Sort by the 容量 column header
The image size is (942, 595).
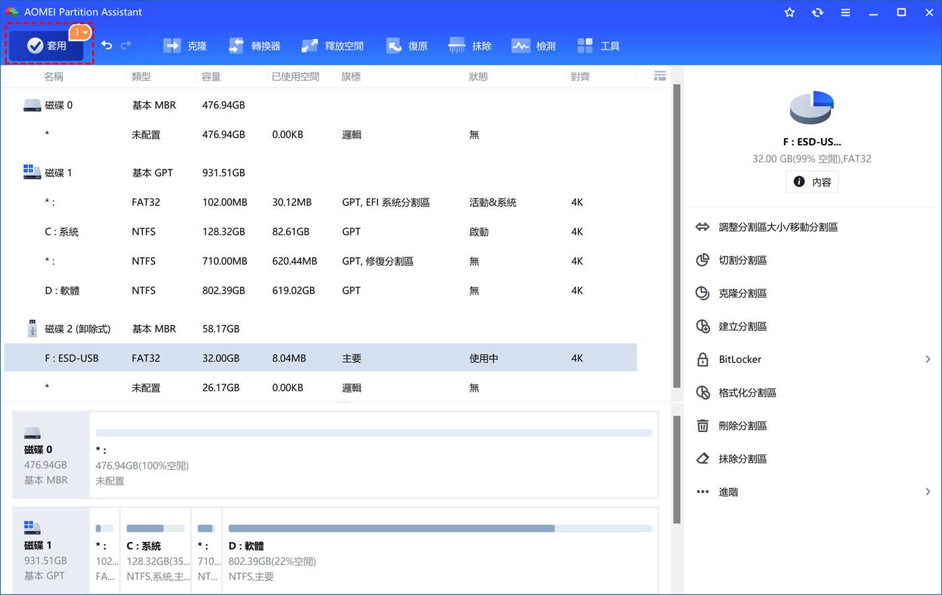[x=211, y=77]
